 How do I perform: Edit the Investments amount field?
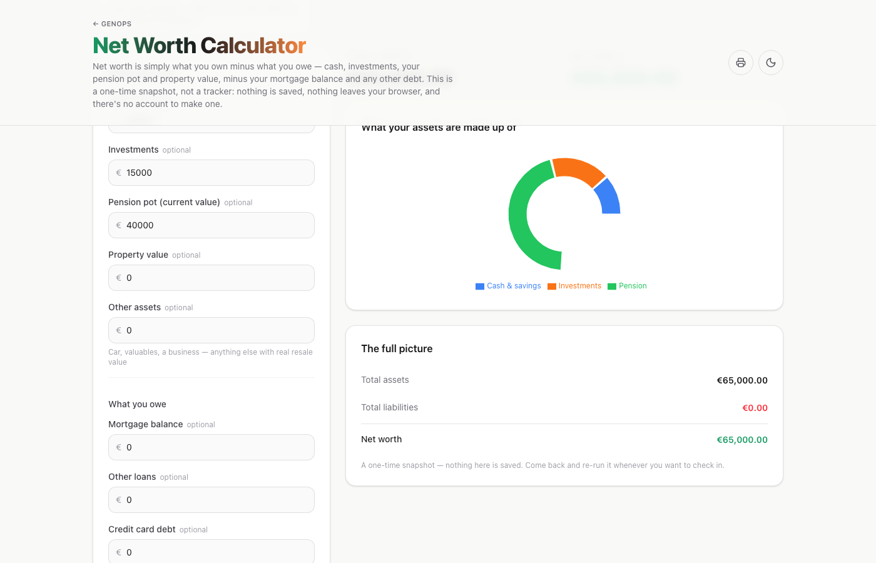coord(211,173)
